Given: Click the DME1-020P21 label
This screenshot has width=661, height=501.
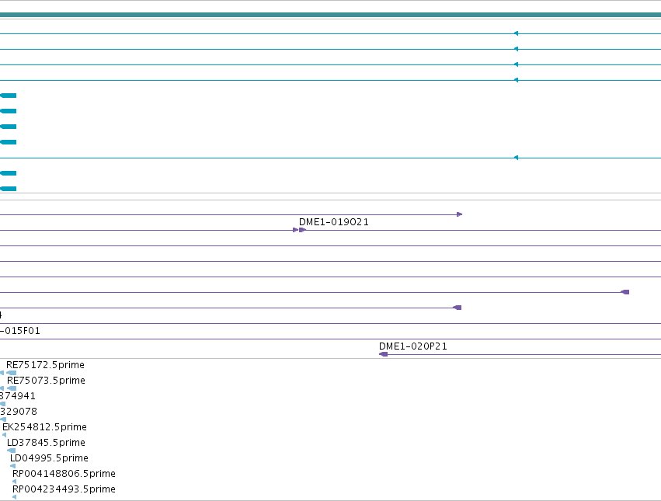Looking at the screenshot, I should coord(412,346).
